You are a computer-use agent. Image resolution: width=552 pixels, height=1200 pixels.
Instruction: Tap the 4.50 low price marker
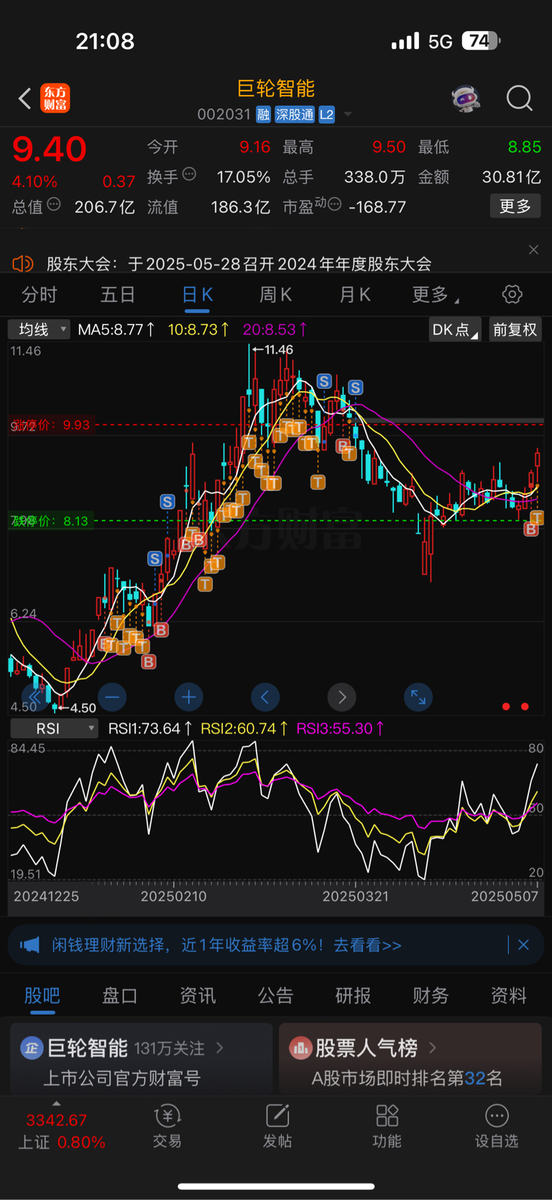[78, 707]
